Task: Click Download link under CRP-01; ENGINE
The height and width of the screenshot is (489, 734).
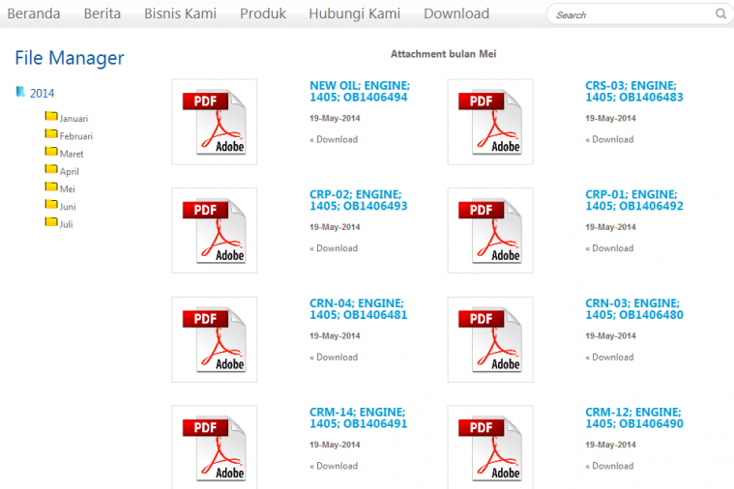Action: [610, 248]
